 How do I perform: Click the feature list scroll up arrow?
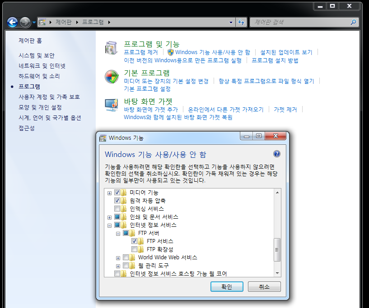point(277,193)
